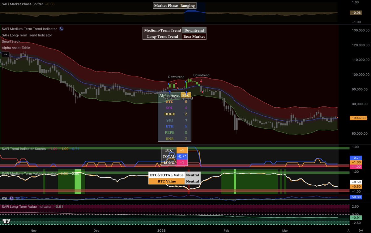Toggle auto scale with the A button
371x233 pixels.
point(348,231)
